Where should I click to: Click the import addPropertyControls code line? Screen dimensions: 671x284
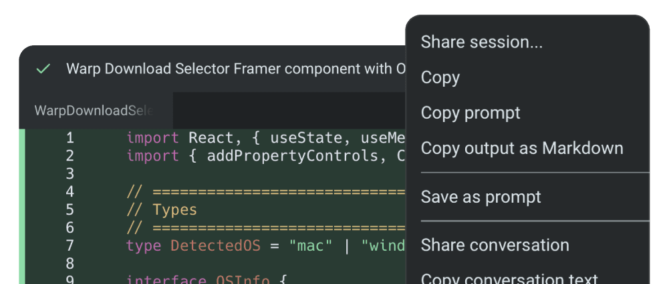coord(266,156)
